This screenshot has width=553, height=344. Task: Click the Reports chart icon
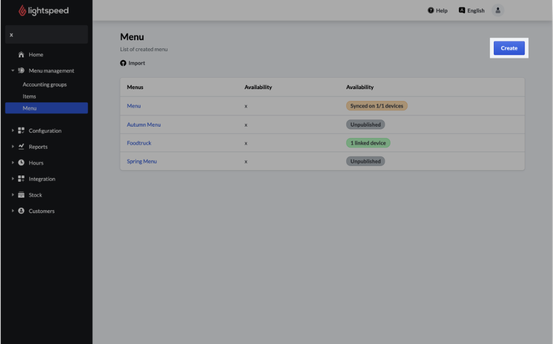click(x=21, y=146)
